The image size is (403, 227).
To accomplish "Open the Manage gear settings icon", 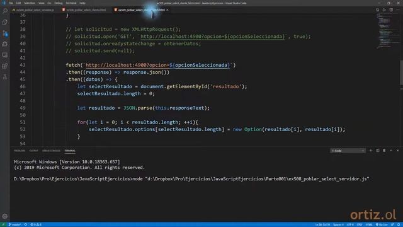I will (5, 216).
